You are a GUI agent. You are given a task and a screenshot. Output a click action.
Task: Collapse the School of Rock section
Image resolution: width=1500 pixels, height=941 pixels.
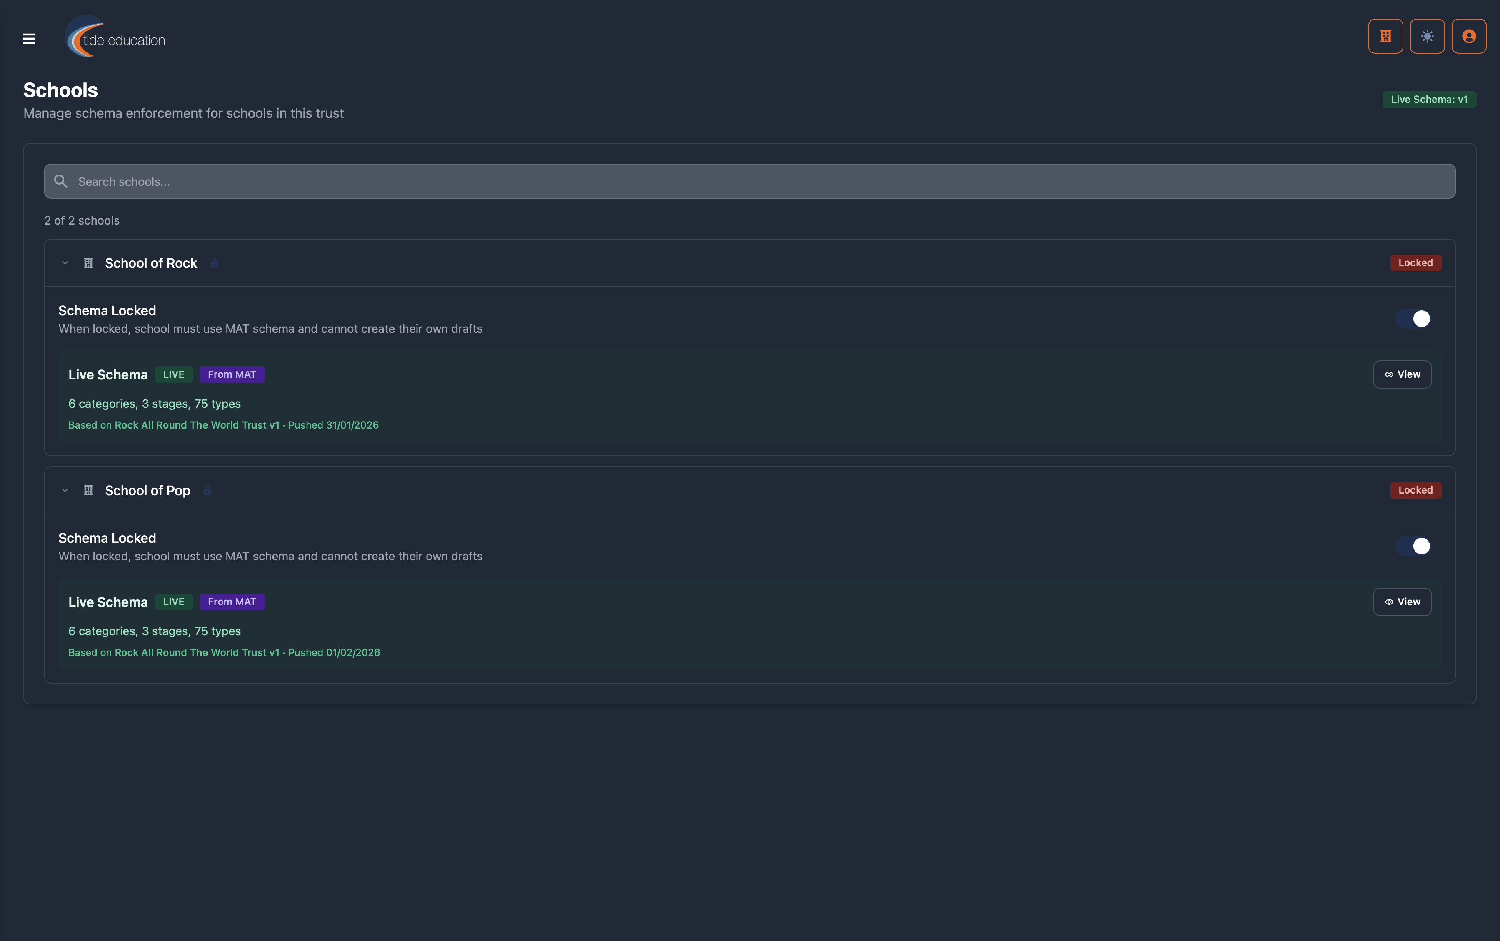point(65,263)
